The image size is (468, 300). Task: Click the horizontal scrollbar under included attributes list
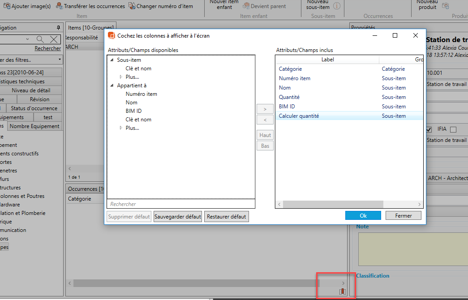[x=327, y=204]
